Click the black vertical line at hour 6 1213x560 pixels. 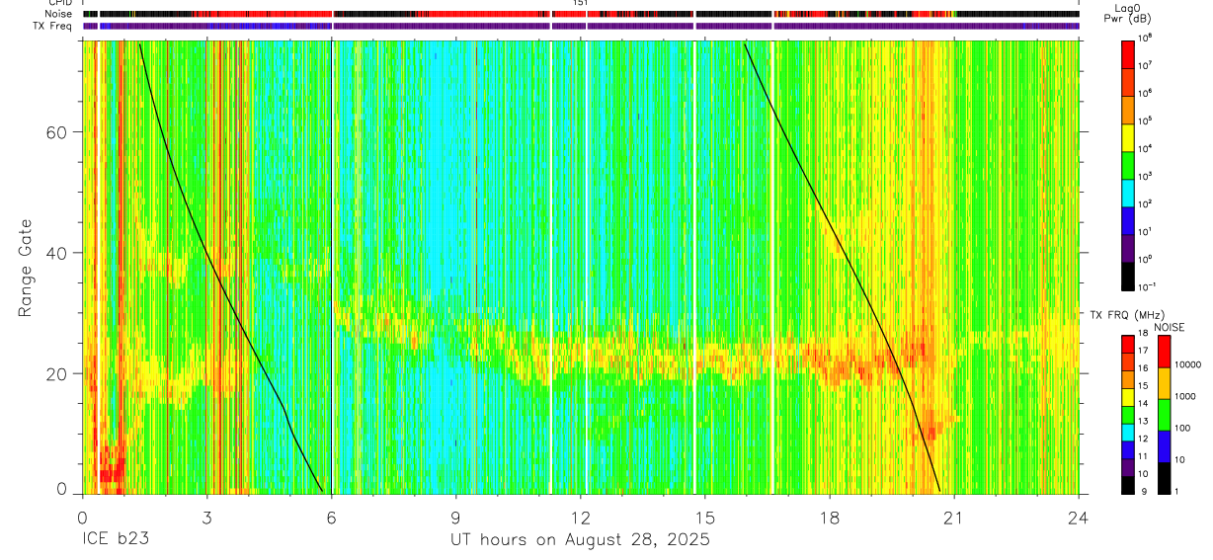331,267
